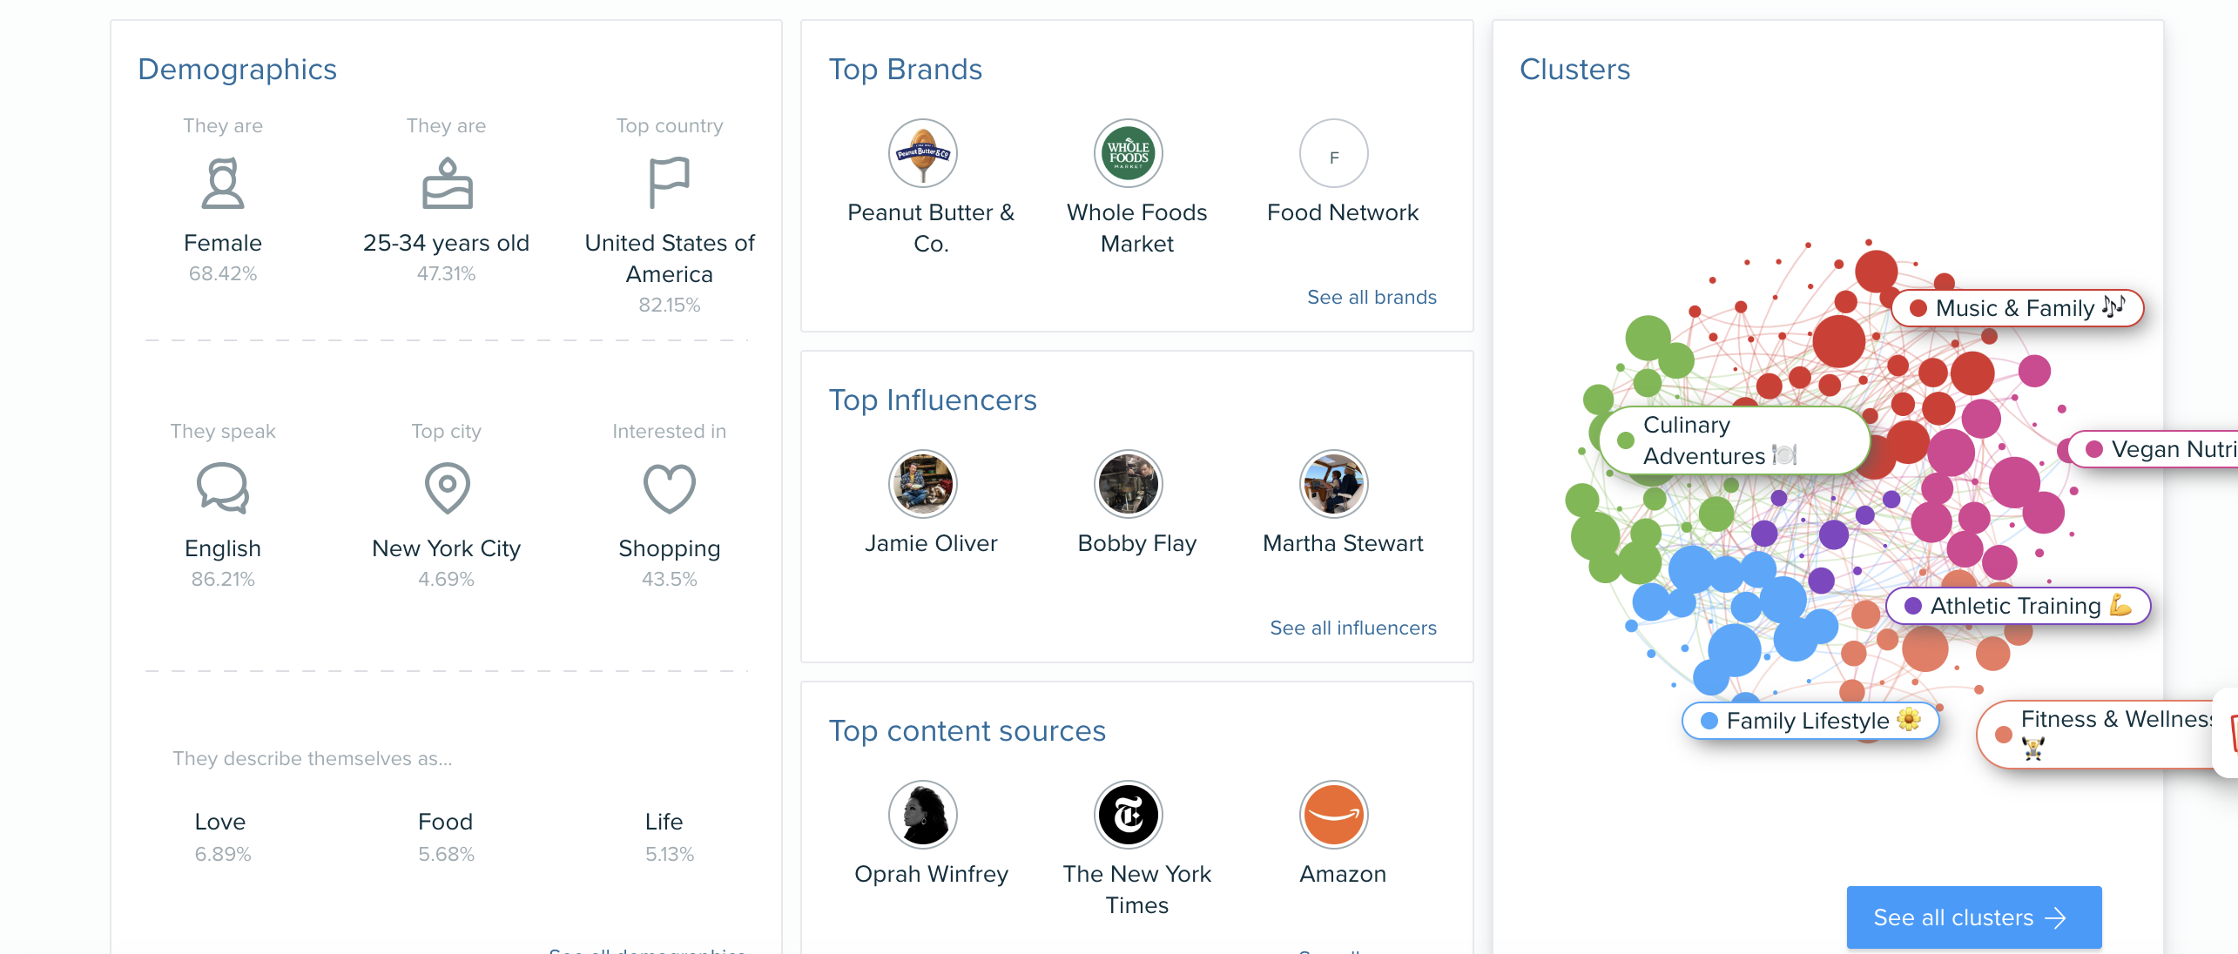Image resolution: width=2238 pixels, height=954 pixels.
Task: Click the Oprah Winfrey source avatar
Action: [x=922, y=815]
